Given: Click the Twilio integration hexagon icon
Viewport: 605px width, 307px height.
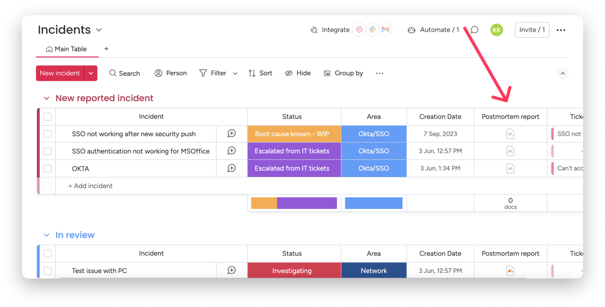Looking at the screenshot, I should tap(359, 30).
